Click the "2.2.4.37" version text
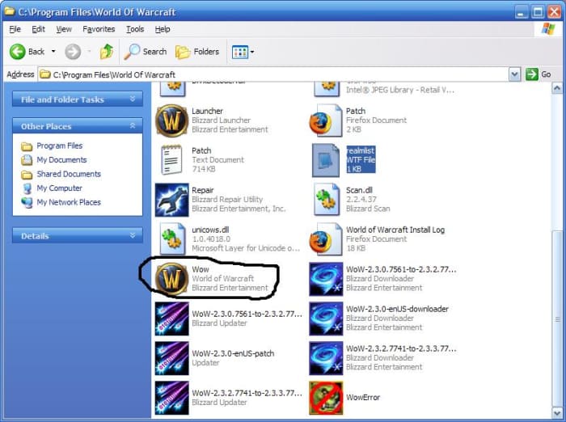This screenshot has width=566, height=422. pos(361,199)
